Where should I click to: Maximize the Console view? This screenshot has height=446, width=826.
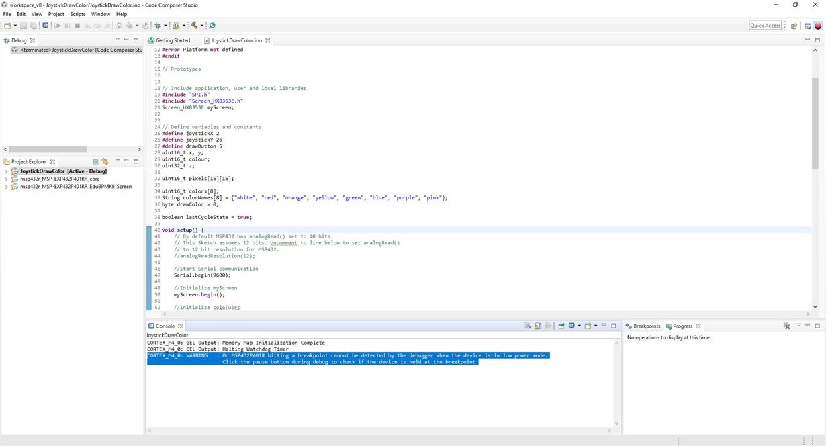click(x=613, y=326)
